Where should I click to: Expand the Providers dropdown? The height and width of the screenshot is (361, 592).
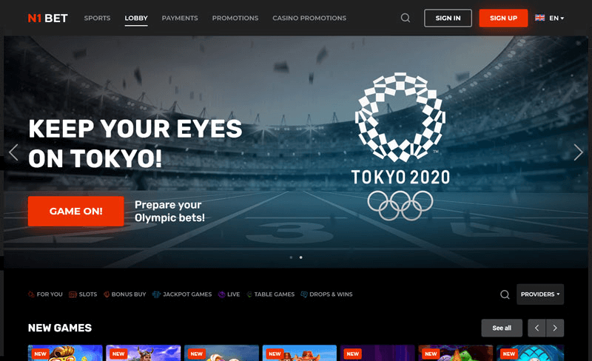click(x=540, y=294)
